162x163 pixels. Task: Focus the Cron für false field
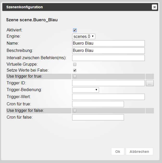pyautogui.click(x=98, y=117)
